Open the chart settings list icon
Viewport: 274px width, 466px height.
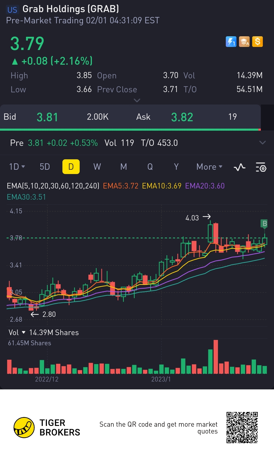click(261, 167)
